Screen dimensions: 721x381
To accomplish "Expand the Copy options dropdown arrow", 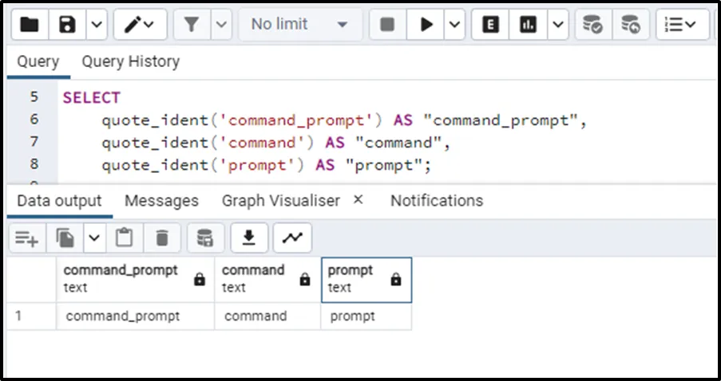I will click(x=95, y=237).
